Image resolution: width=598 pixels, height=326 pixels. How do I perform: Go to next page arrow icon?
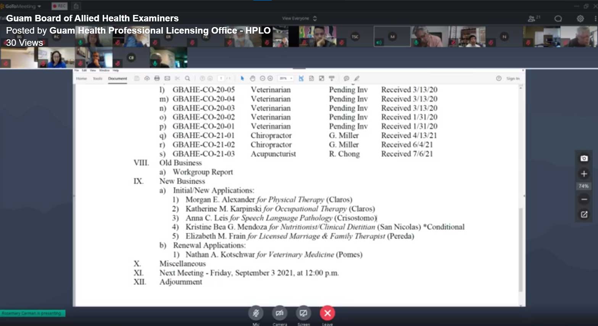(210, 78)
